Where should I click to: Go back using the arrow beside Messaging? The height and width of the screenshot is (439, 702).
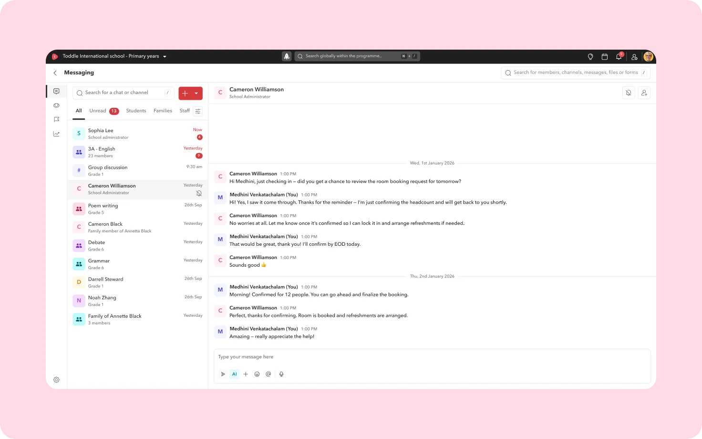(55, 73)
